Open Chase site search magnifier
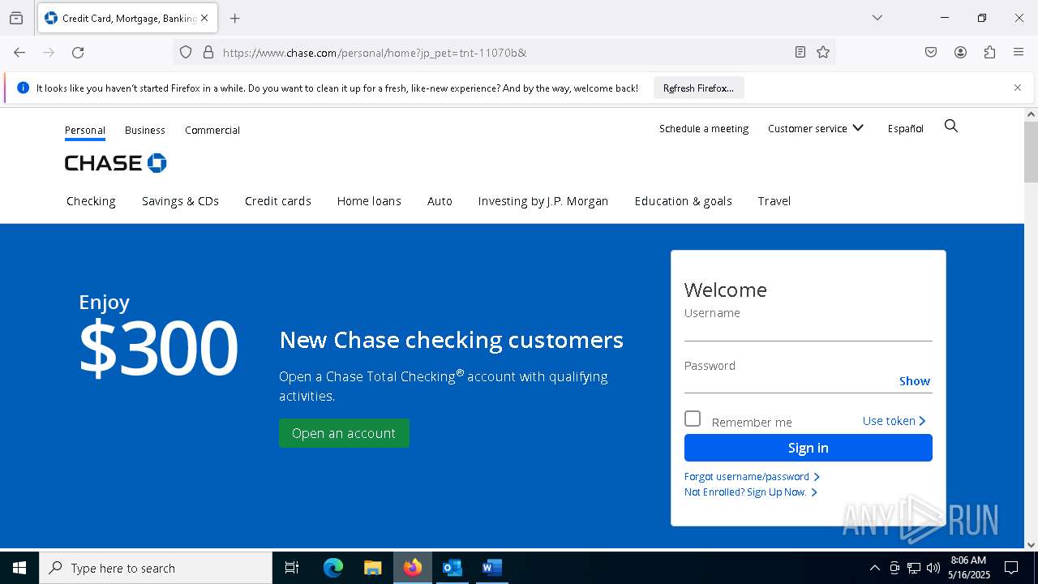This screenshot has width=1038, height=584. point(951,127)
